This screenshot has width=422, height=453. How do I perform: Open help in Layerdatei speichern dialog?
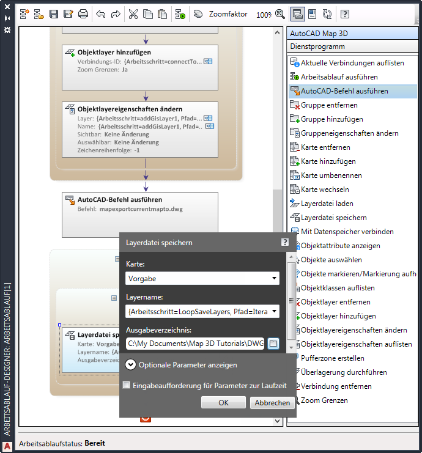(285, 242)
